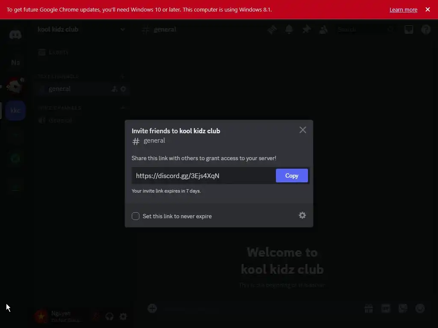This screenshot has height=328, width=438.
Task: Copy the Discord invite link
Action: (292, 176)
